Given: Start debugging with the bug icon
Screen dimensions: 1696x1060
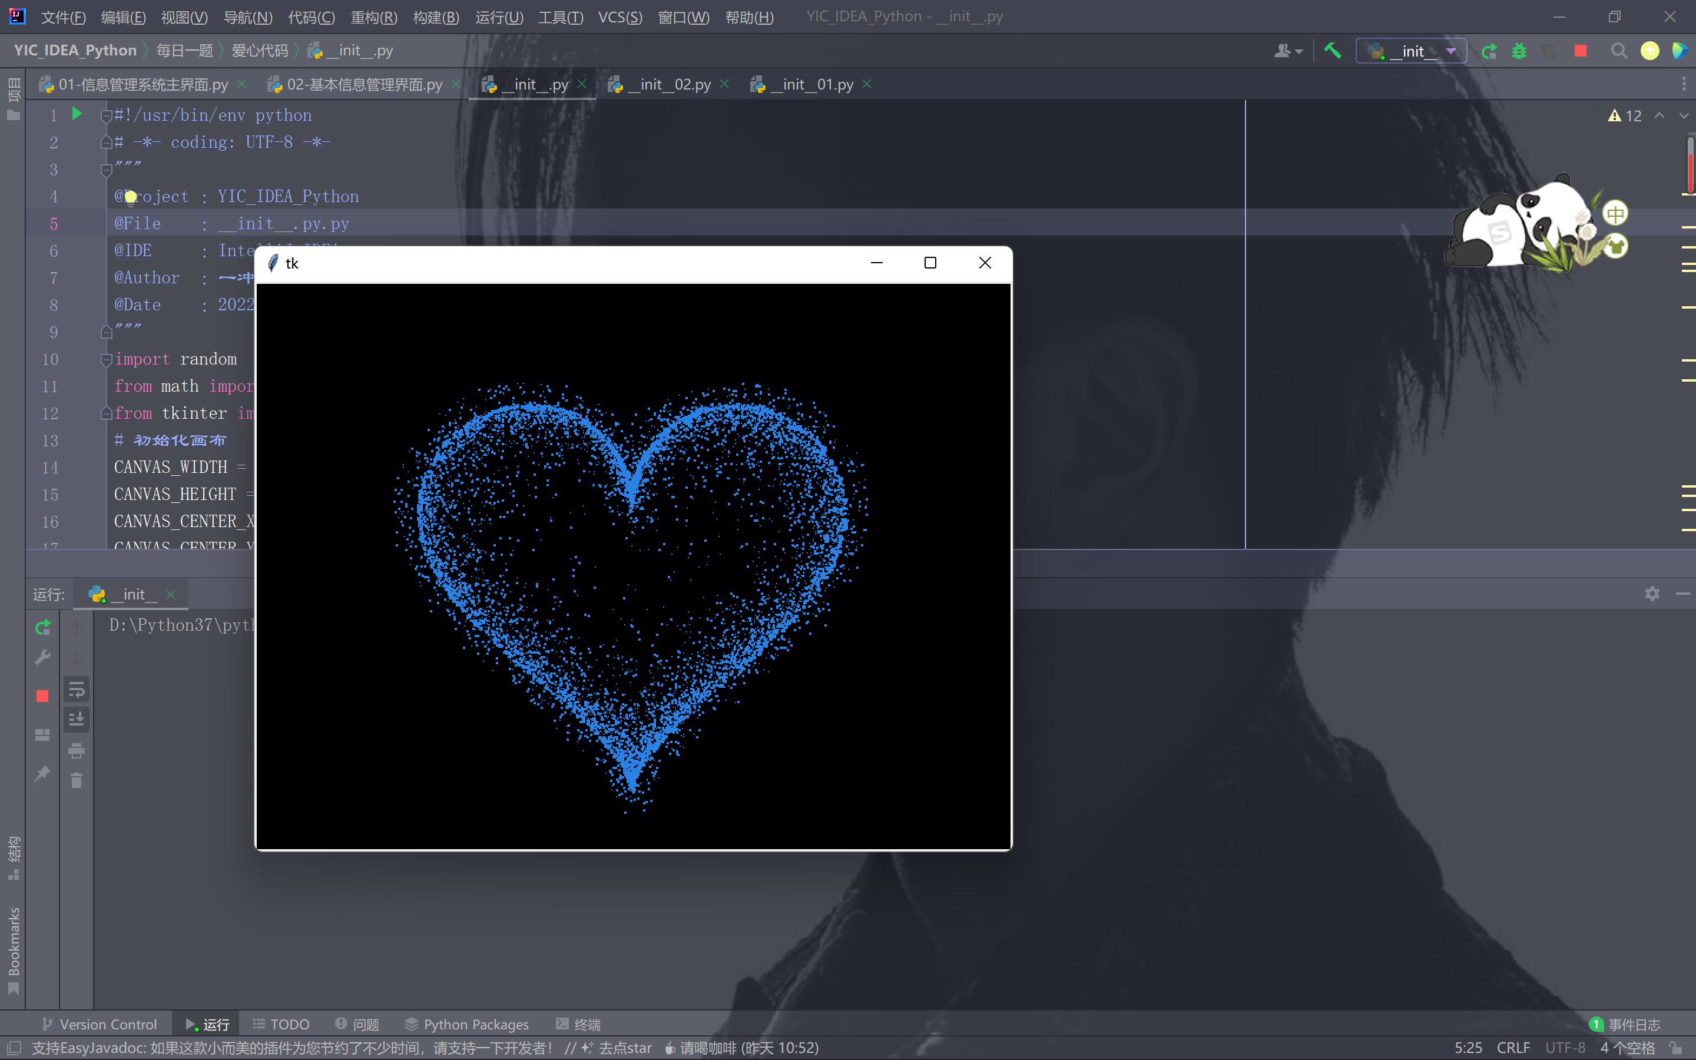Looking at the screenshot, I should click(1519, 51).
